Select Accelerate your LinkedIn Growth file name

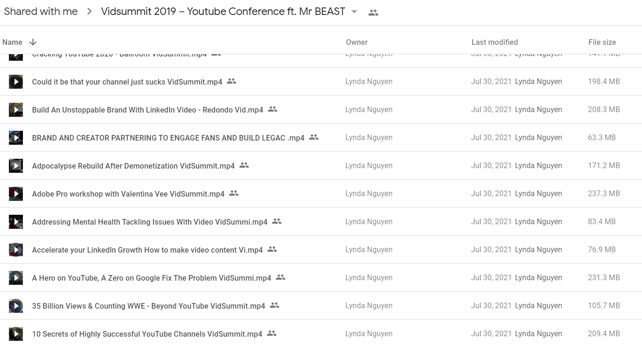[147, 250]
